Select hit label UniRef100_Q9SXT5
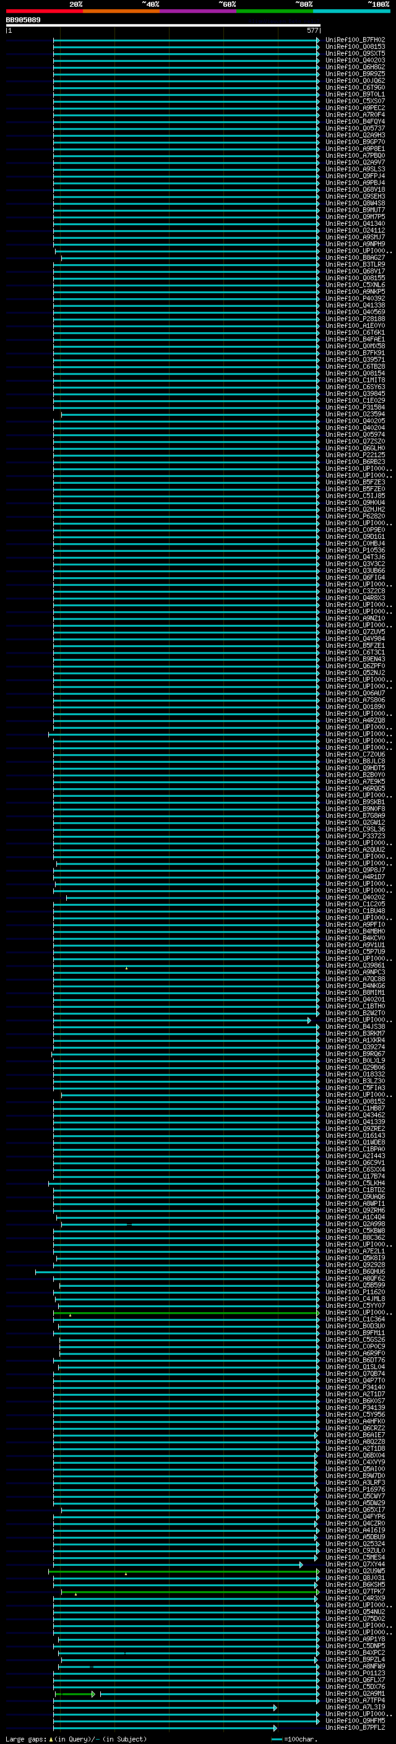The image size is (396, 1744). 355,53
